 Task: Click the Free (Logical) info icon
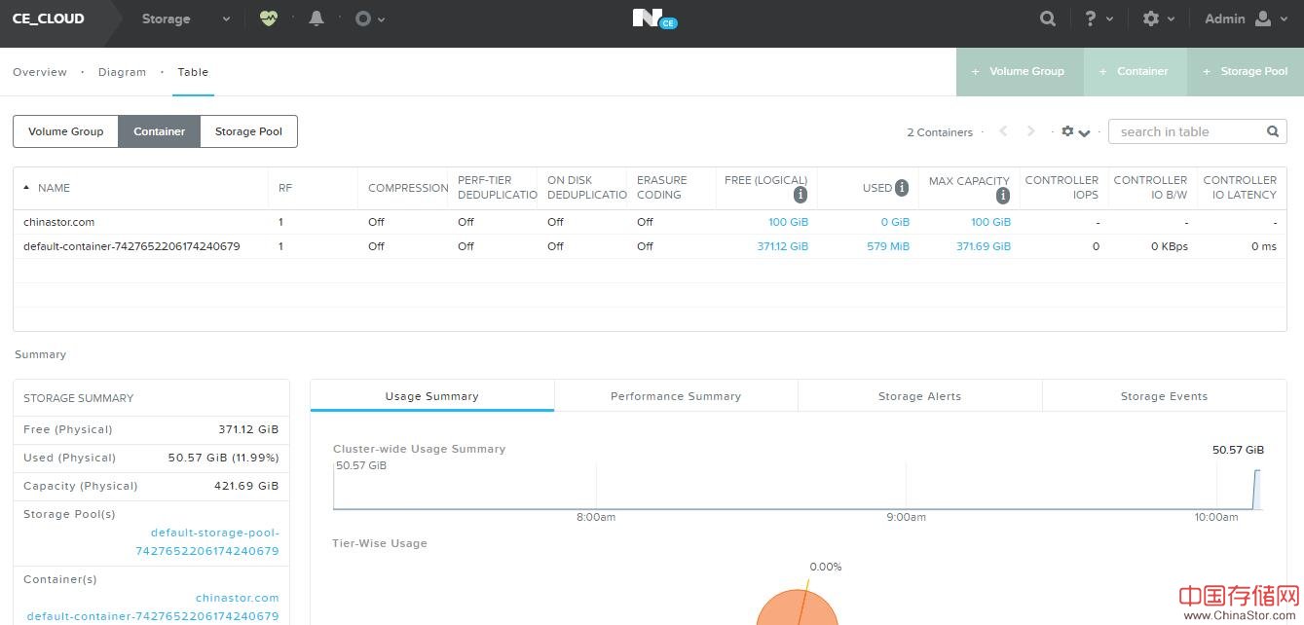[x=800, y=195]
